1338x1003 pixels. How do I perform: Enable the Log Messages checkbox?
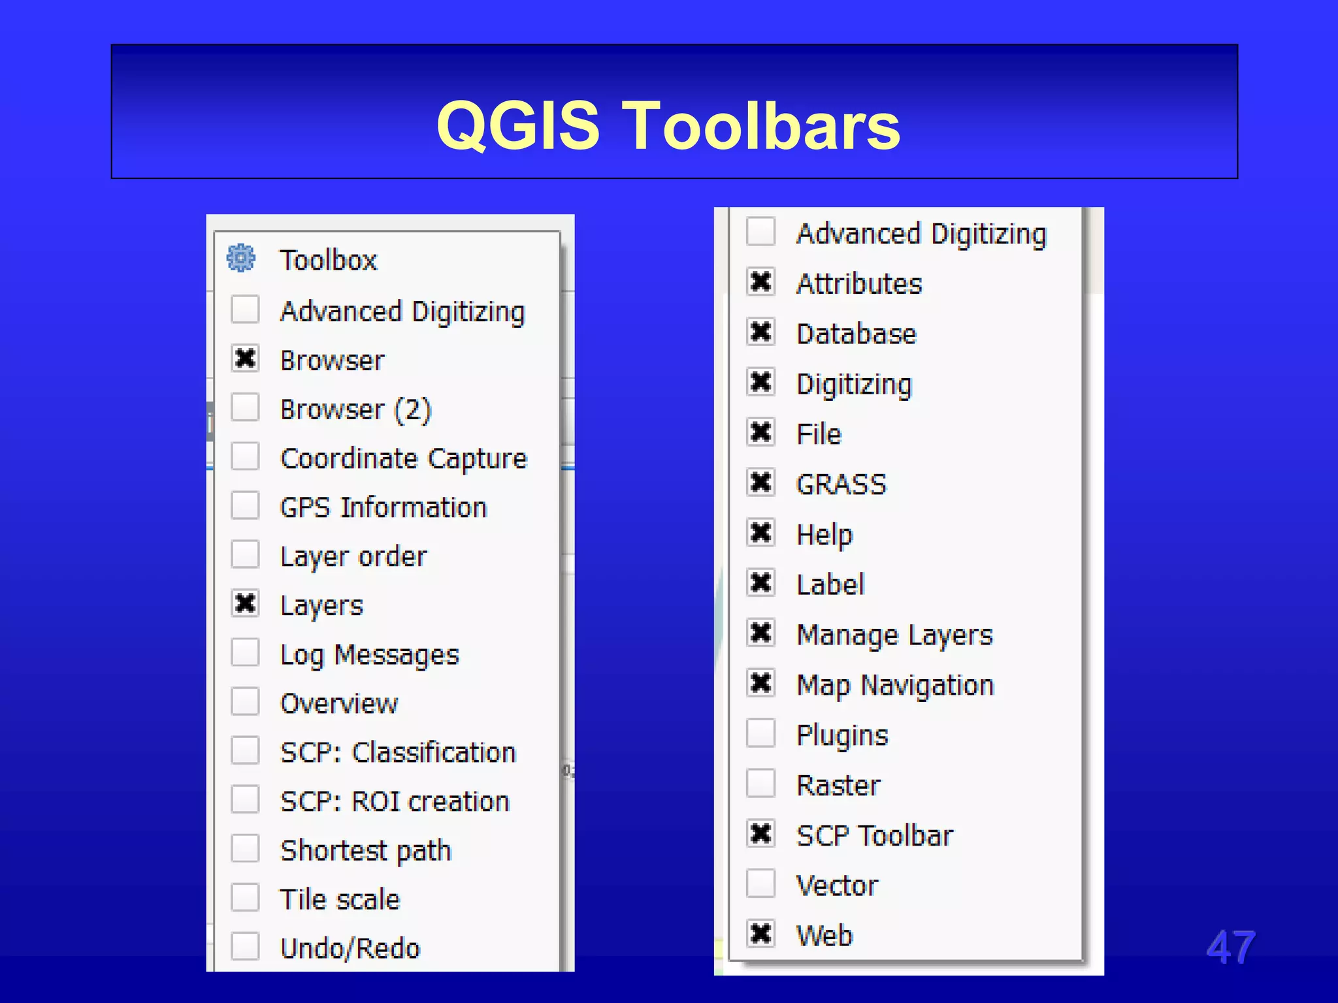(245, 652)
